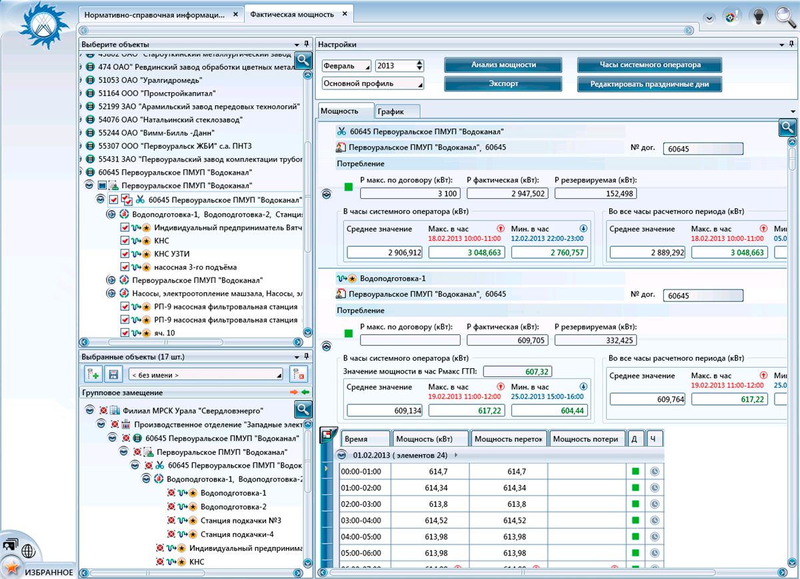The height and width of the screenshot is (579, 800).
Task: Toggle the checkbox for яч. 10
Action: click(x=125, y=333)
